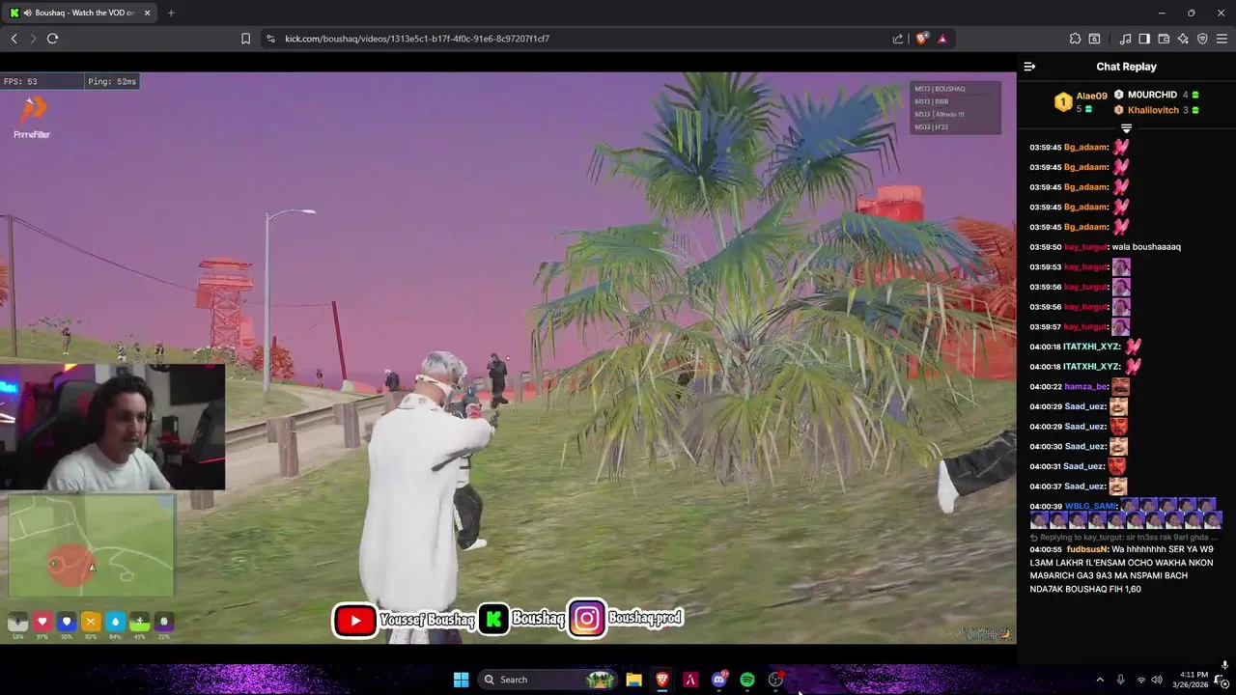
Task: Open Brave browser from the taskbar
Action: pos(662,680)
